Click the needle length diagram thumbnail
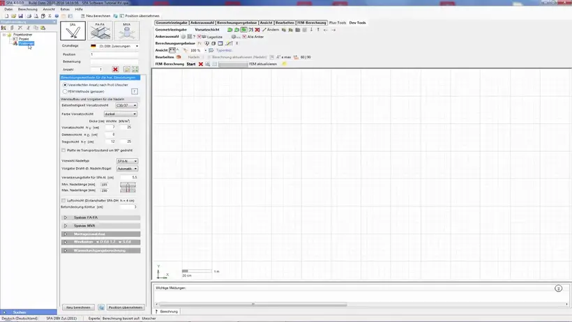The image size is (572, 322). (128, 187)
